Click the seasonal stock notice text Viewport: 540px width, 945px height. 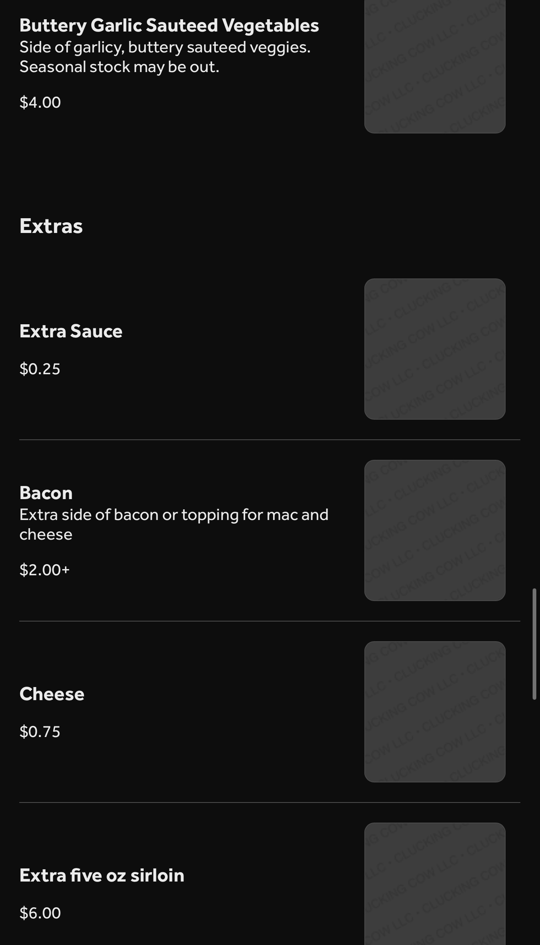pyautogui.click(x=119, y=67)
